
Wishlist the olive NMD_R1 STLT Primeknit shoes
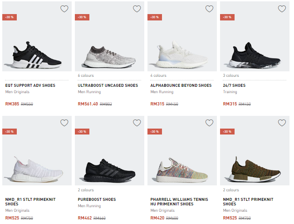click(282, 123)
